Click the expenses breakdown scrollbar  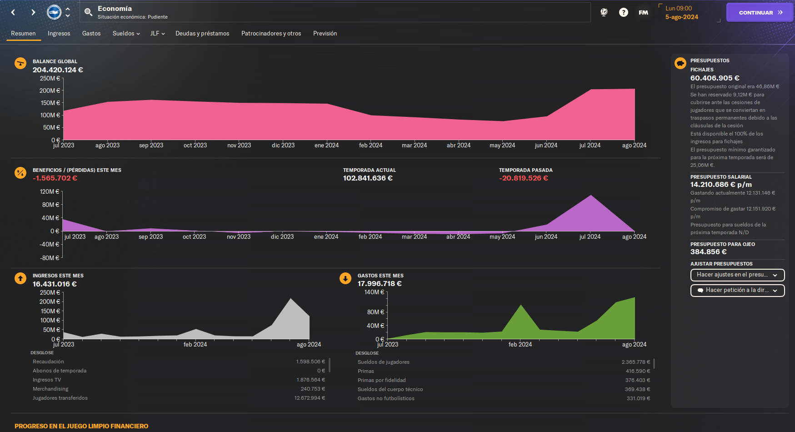pyautogui.click(x=654, y=363)
